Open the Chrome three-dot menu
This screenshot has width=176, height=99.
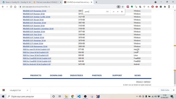tap(173, 7)
